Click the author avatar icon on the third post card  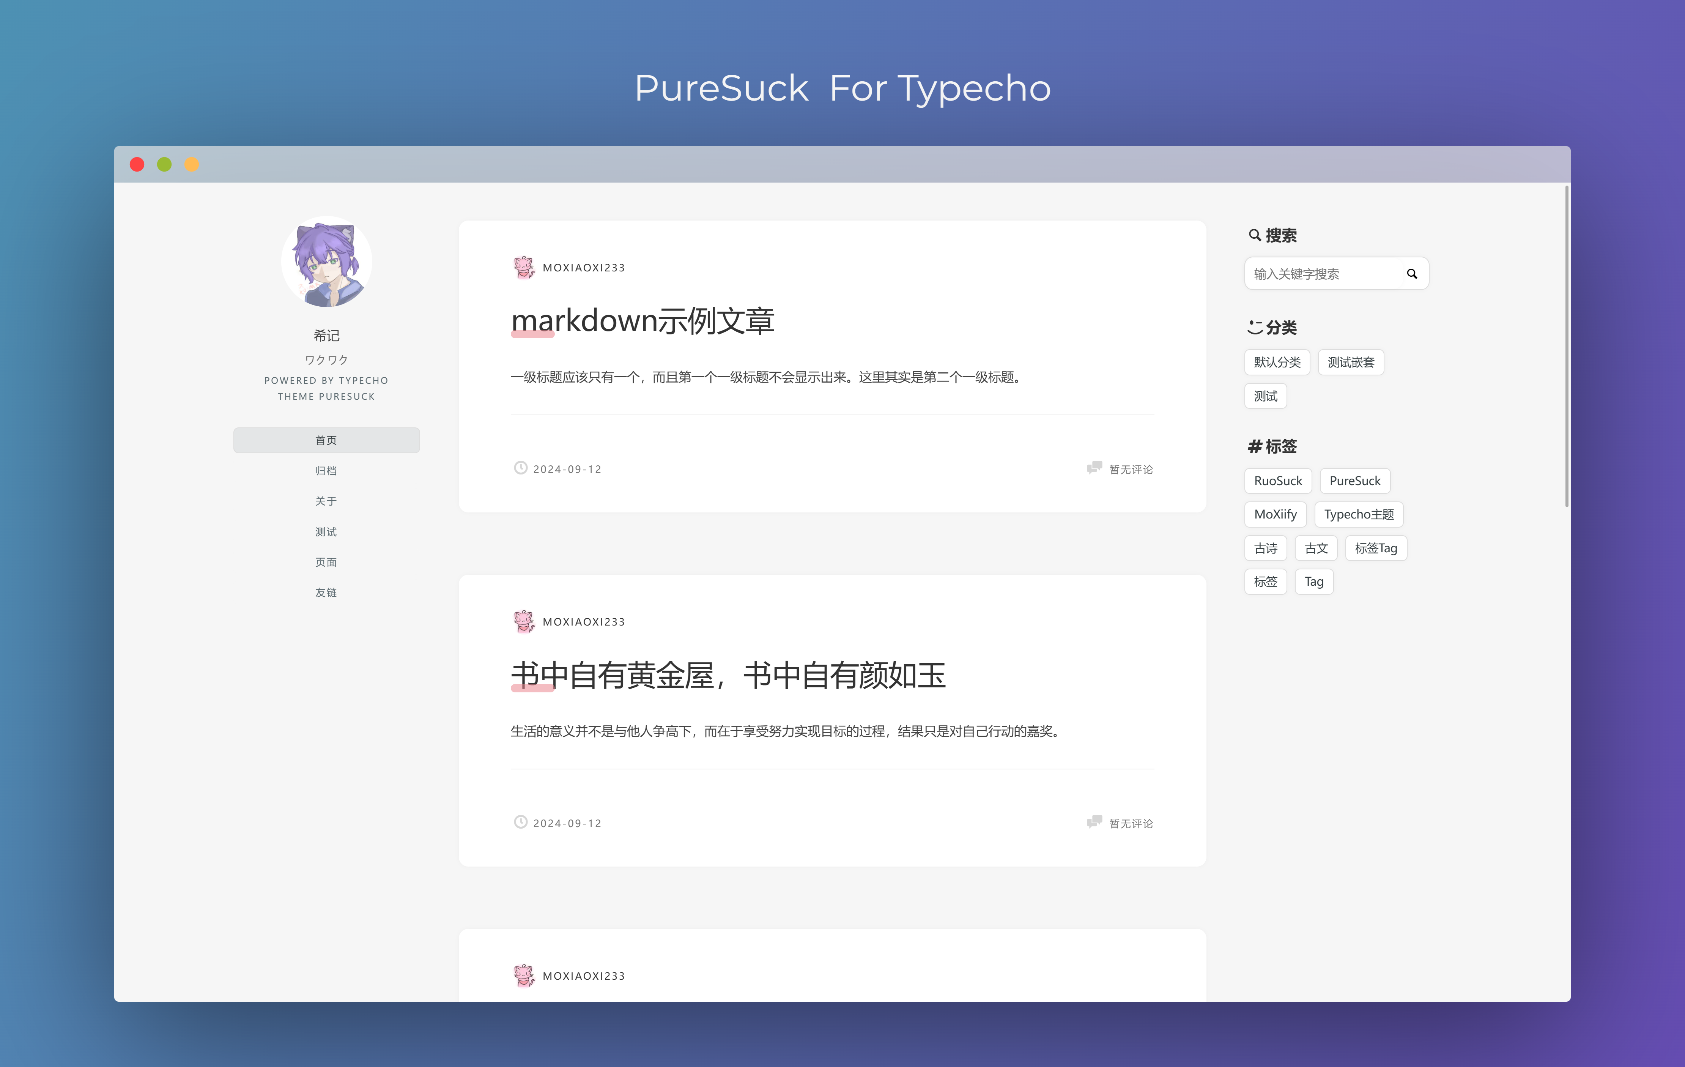(523, 976)
